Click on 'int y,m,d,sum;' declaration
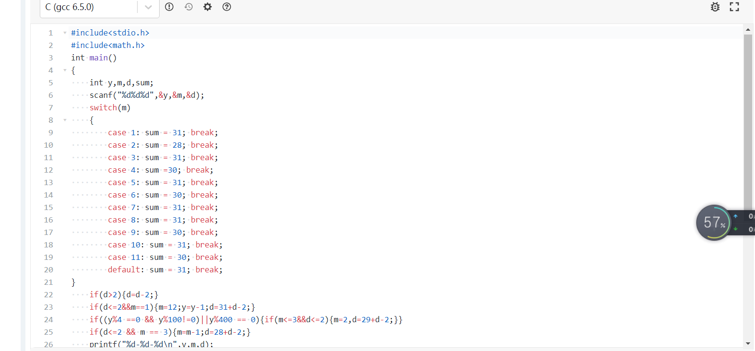The height and width of the screenshot is (351, 755). (x=122, y=82)
